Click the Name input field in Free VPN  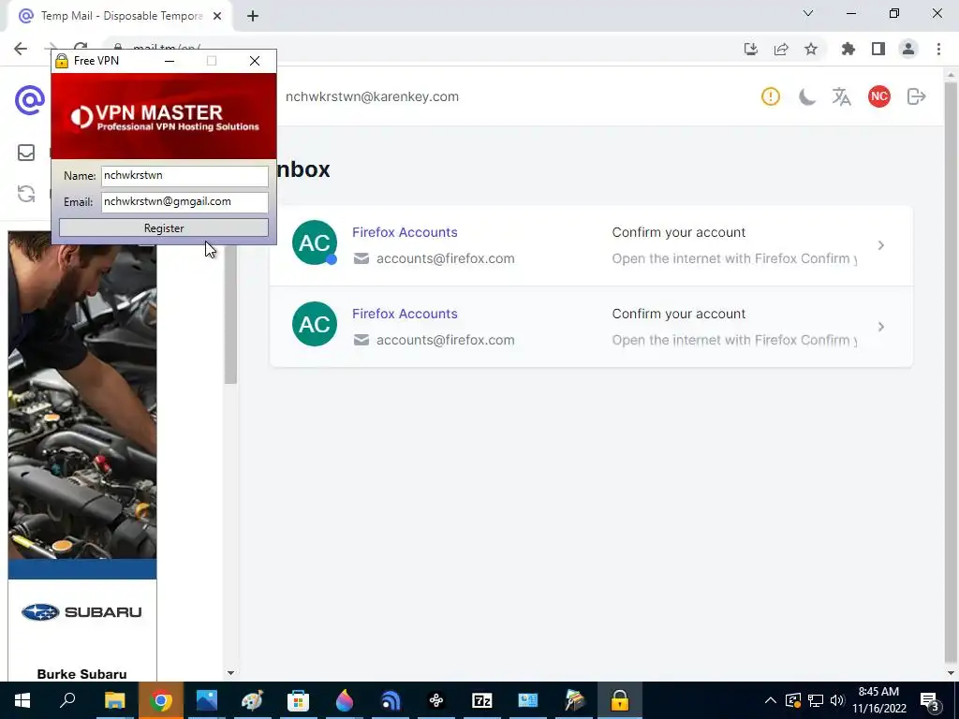coord(184,176)
